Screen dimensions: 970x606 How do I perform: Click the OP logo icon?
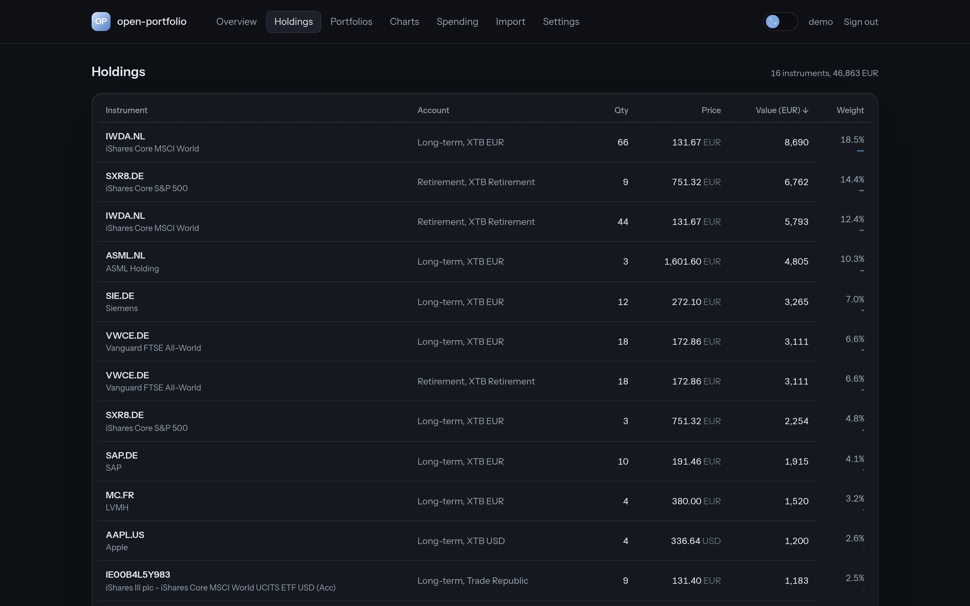pyautogui.click(x=101, y=22)
